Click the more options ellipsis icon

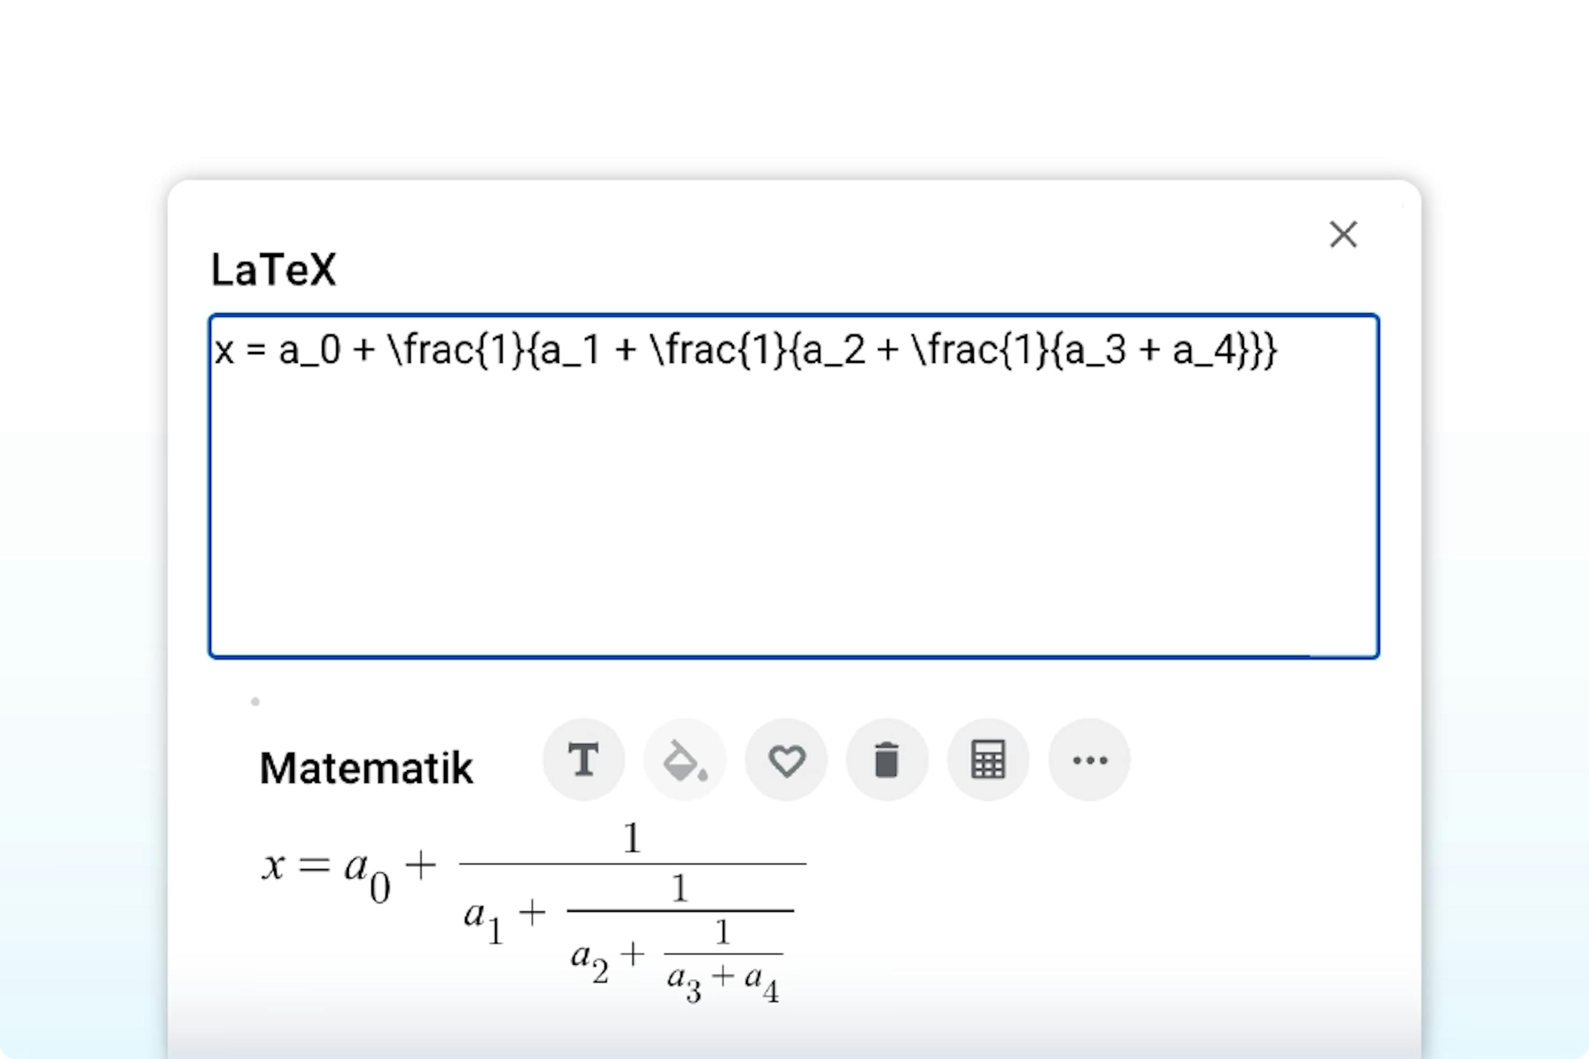(1088, 760)
